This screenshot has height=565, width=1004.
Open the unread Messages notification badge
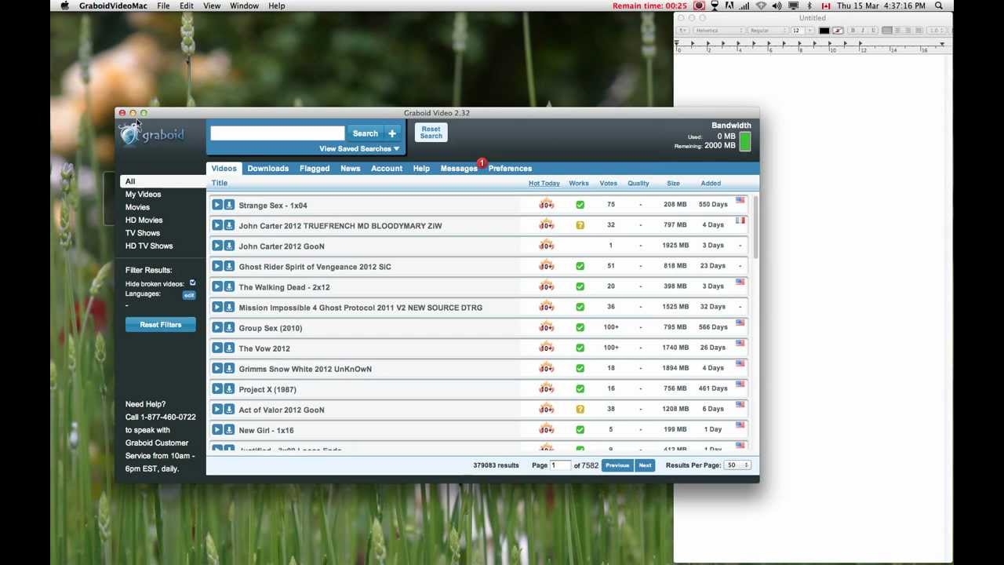482,163
